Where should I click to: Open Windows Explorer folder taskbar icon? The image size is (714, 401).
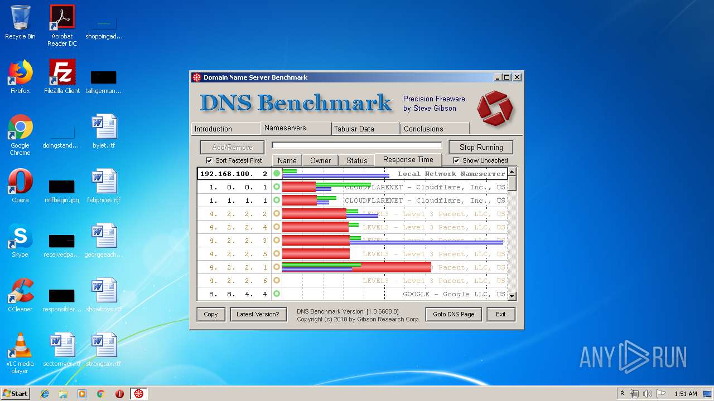point(63,394)
